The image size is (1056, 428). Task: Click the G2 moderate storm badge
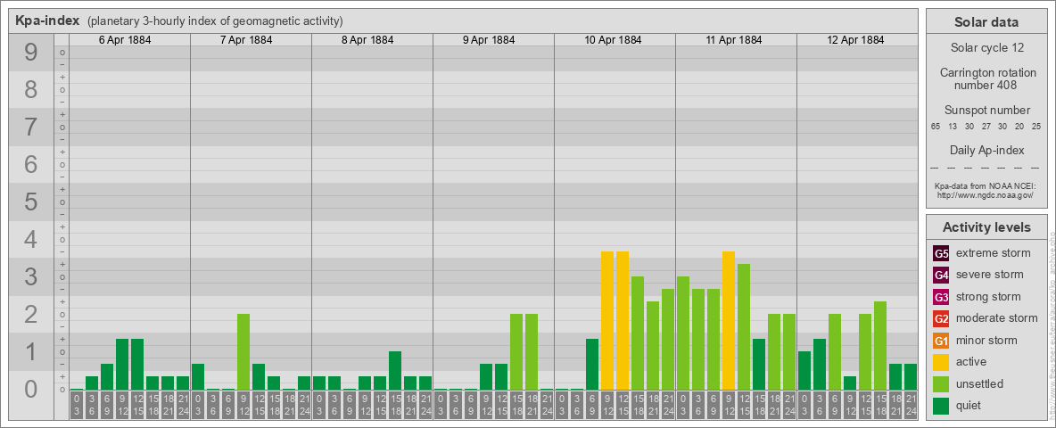point(941,319)
